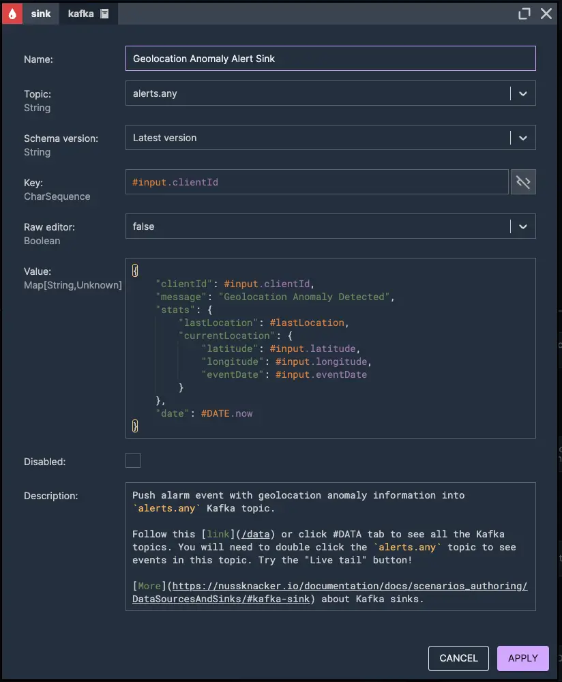Click the CANCEL button

(x=458, y=658)
